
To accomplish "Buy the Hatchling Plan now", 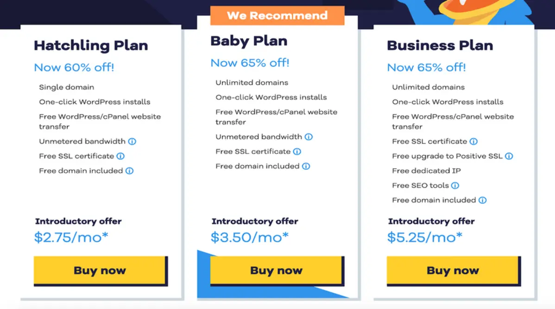I will (100, 270).
